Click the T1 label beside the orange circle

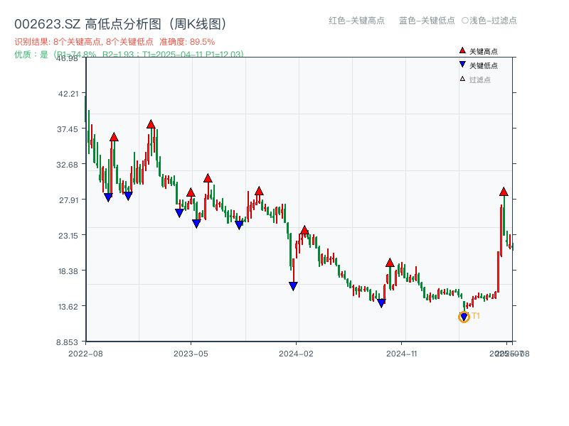[x=475, y=317]
